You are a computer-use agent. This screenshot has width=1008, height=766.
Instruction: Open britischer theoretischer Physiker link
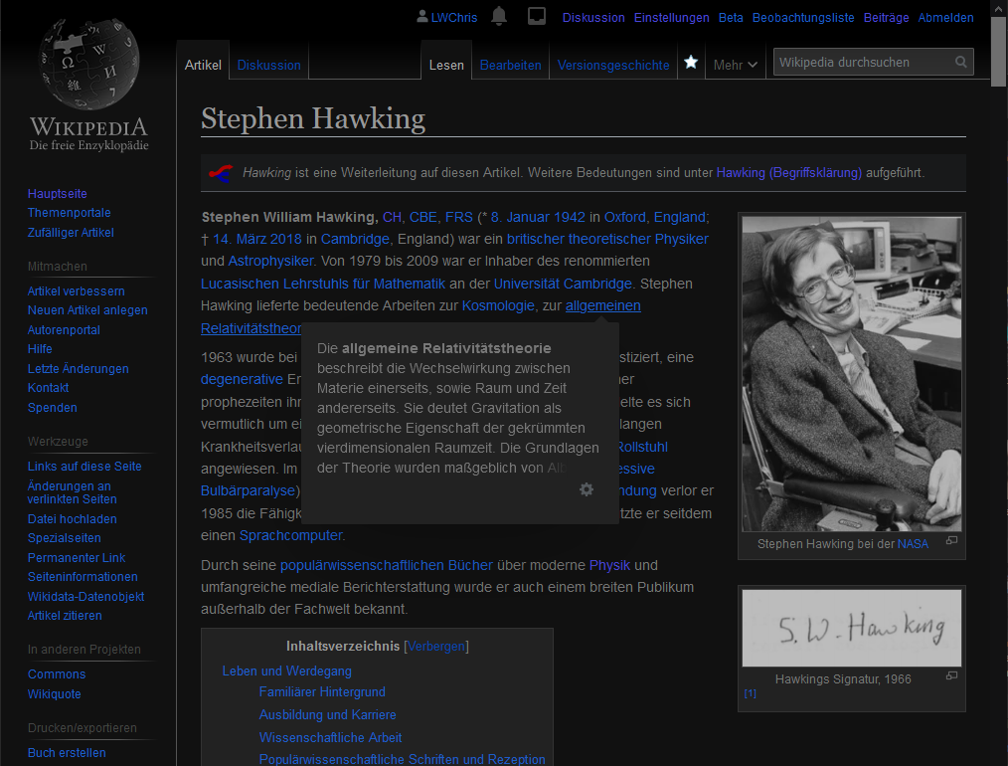point(607,240)
